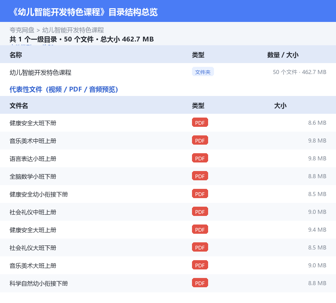Click size of 音乐美术中班上册

coord(317,141)
